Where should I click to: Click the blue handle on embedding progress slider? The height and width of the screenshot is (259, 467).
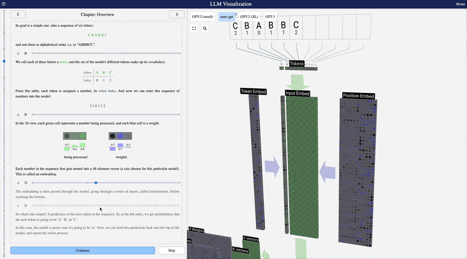click(x=96, y=183)
